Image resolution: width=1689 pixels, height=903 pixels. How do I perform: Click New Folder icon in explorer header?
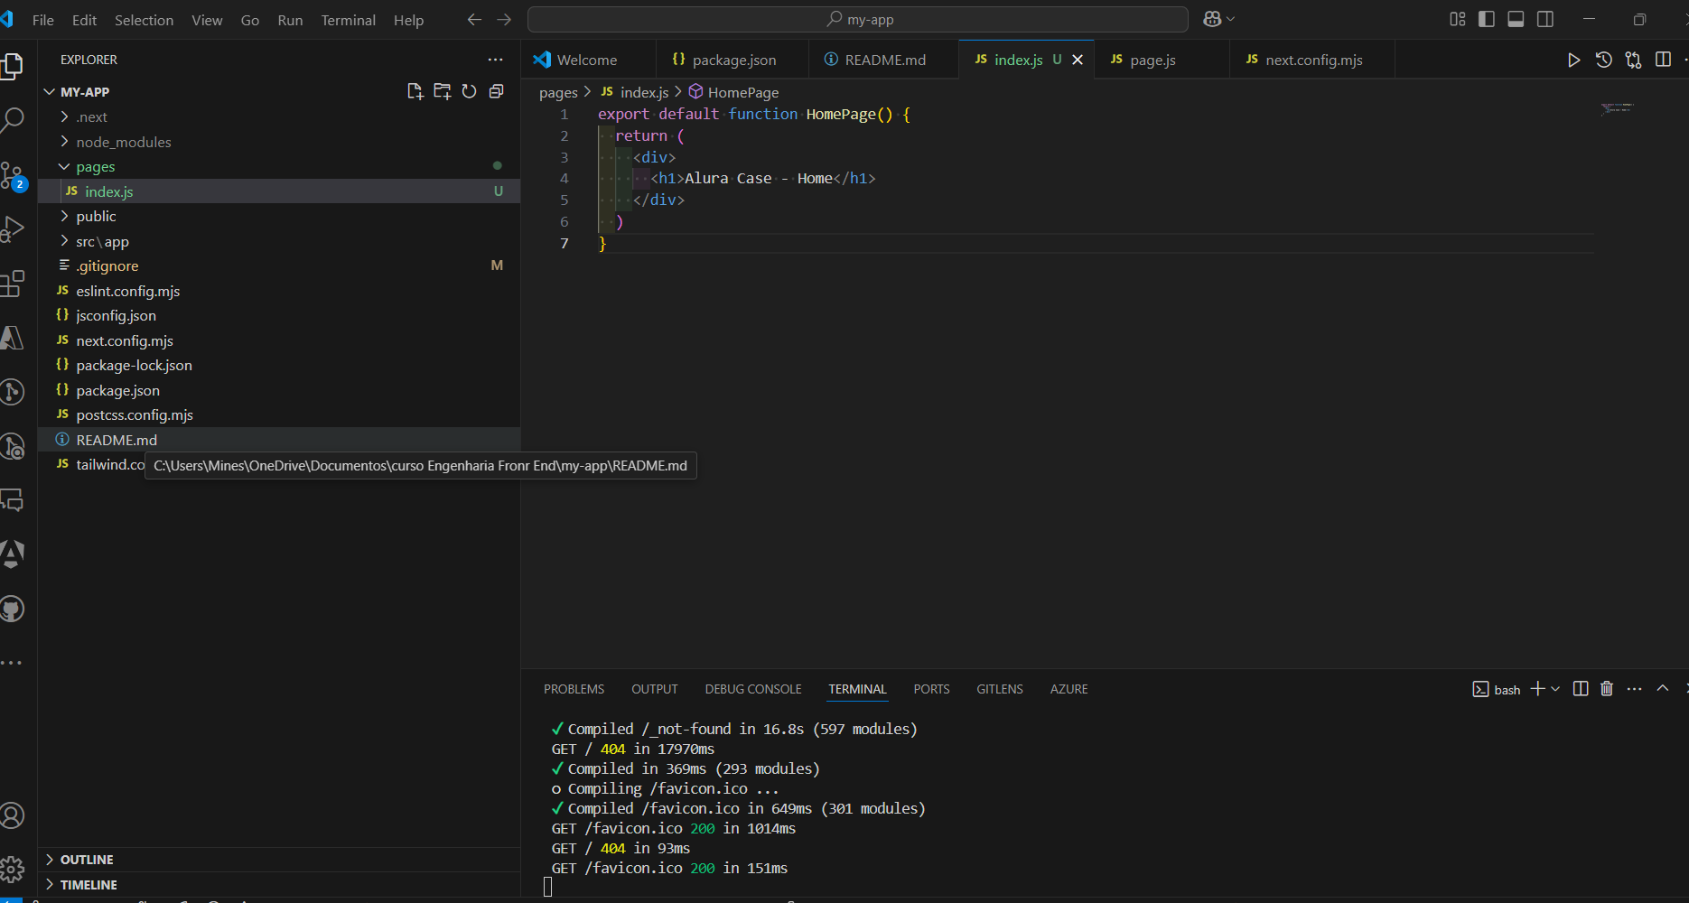pos(442,91)
